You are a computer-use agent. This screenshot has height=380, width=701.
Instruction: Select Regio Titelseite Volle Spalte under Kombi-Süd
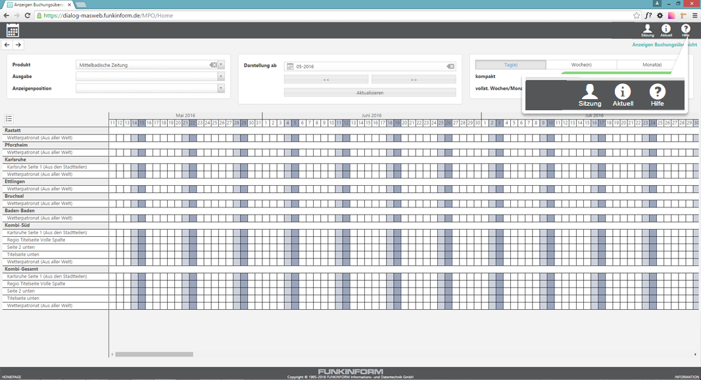(55, 240)
